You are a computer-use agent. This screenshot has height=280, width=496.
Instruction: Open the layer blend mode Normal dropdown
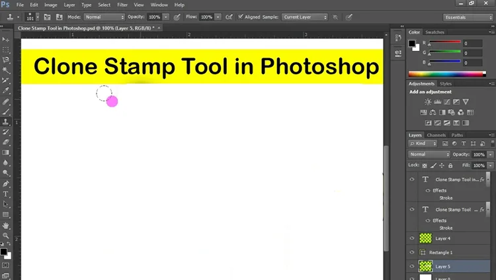[429, 154]
